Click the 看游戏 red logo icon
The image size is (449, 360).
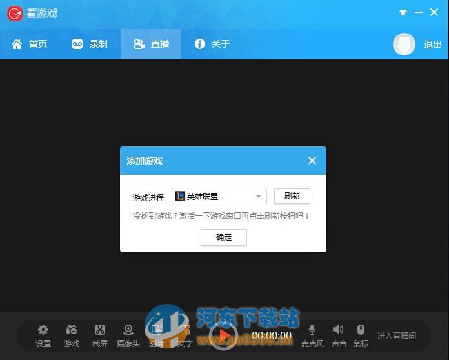coord(15,14)
